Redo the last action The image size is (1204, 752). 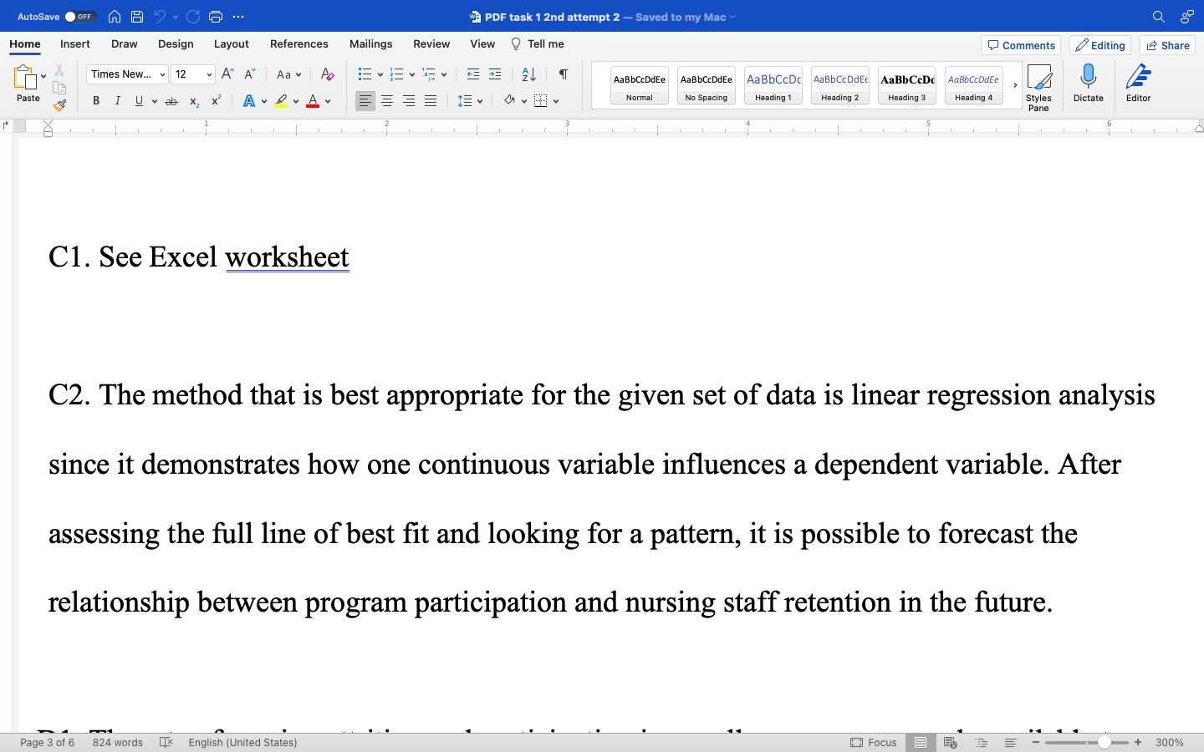click(x=193, y=17)
